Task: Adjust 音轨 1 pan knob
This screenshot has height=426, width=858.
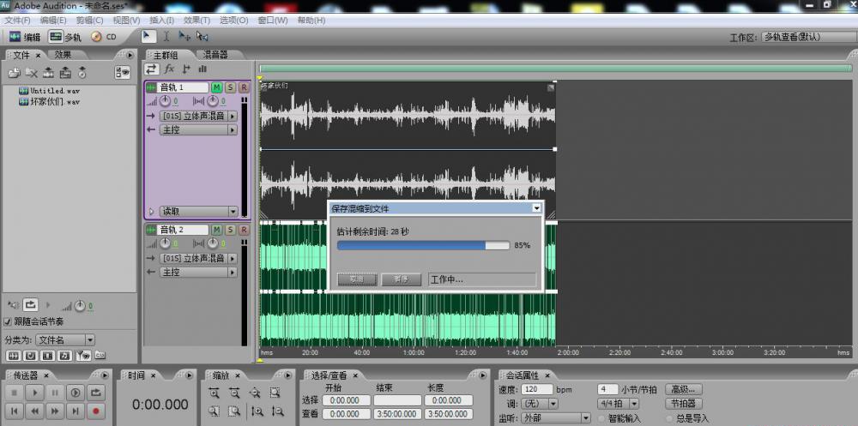Action: coord(212,101)
